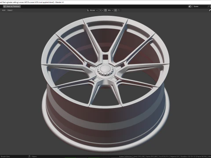Open the proportional editing falloff dropdown
The height and width of the screenshot is (158, 211).
point(119,10)
